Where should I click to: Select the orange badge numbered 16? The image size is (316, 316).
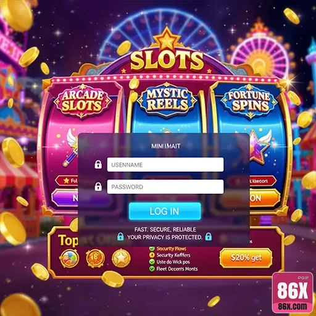[x=95, y=258]
